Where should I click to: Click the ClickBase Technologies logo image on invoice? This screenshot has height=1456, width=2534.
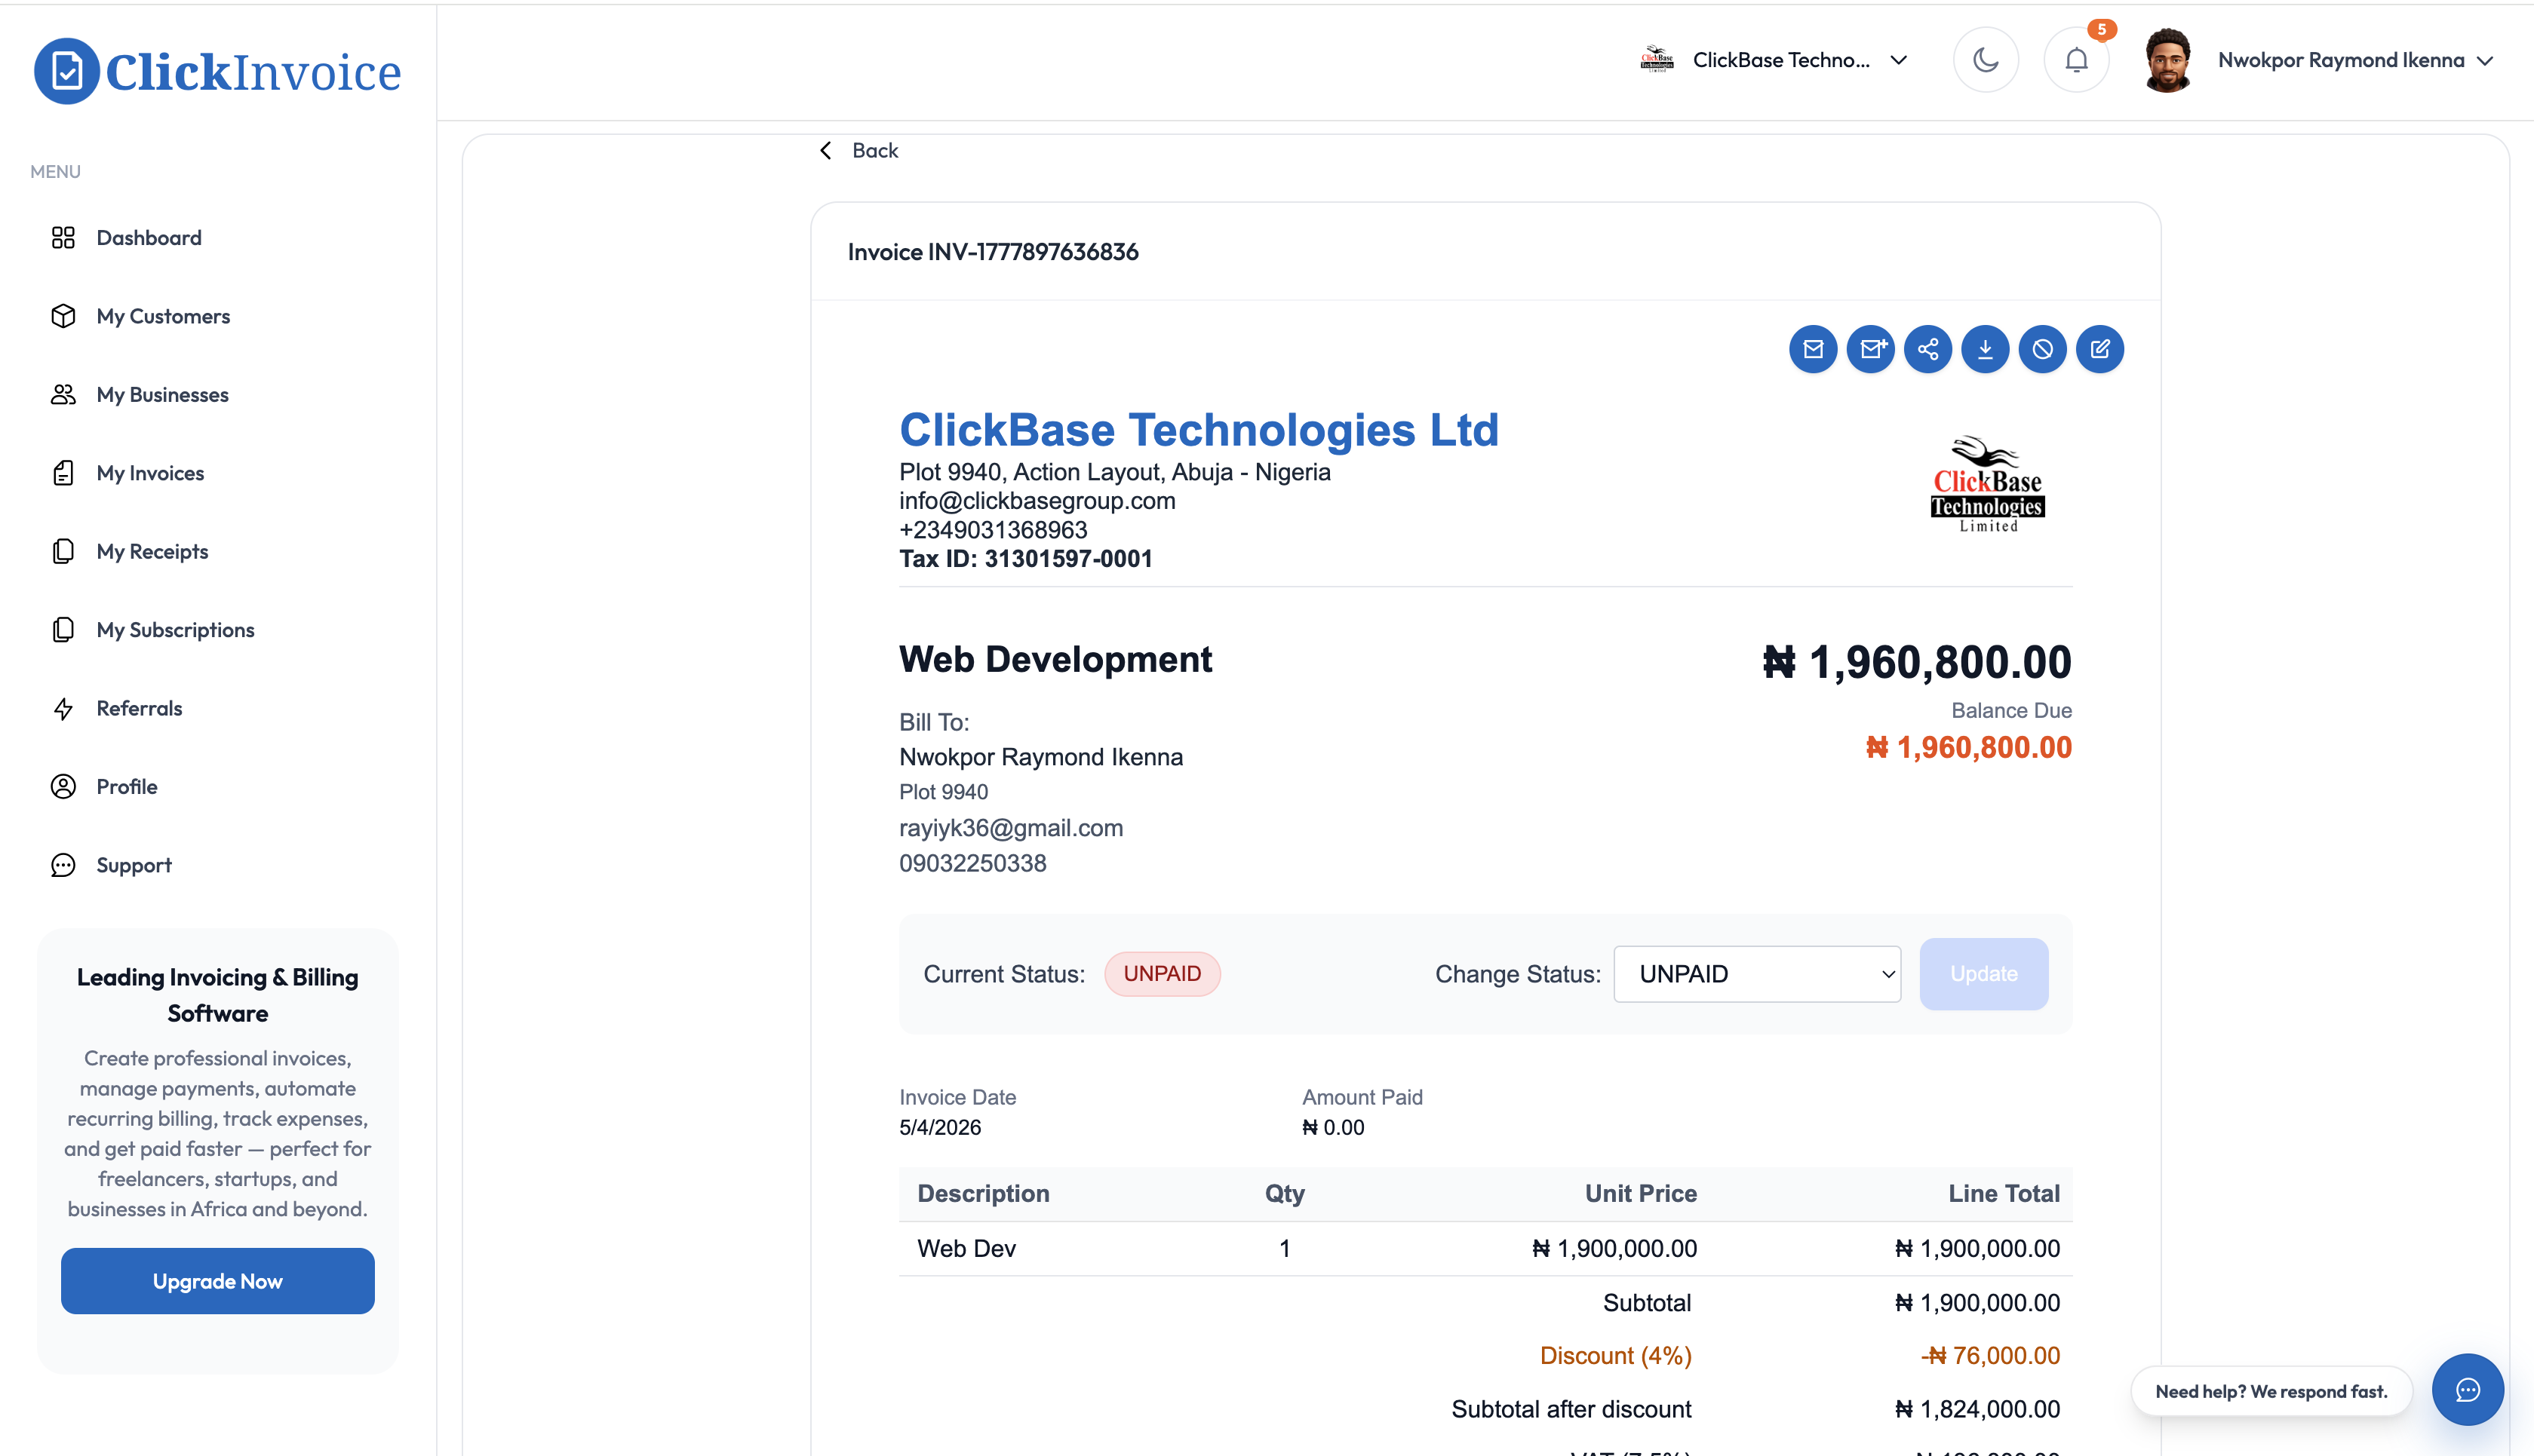pyautogui.click(x=1987, y=485)
